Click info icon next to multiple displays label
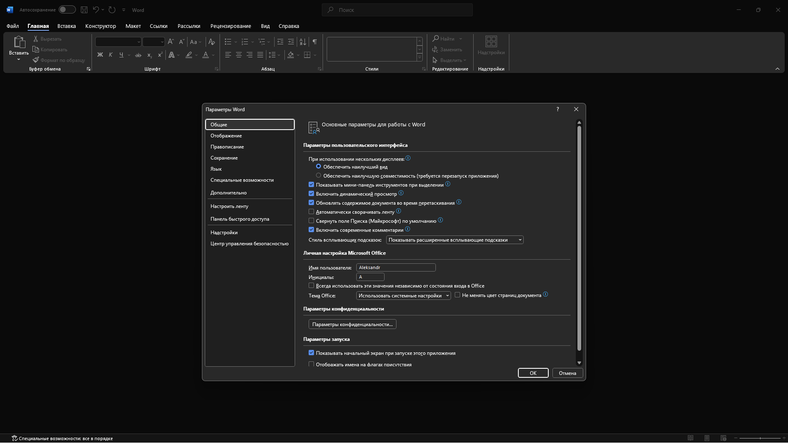Viewport: 788px width, 443px height. coord(408,158)
